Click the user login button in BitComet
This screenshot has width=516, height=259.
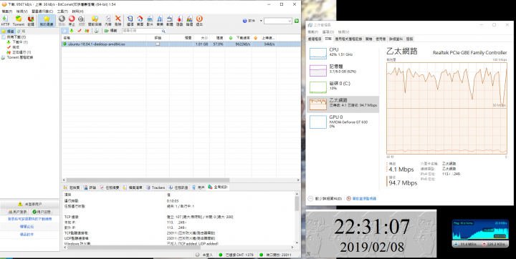[18, 212]
